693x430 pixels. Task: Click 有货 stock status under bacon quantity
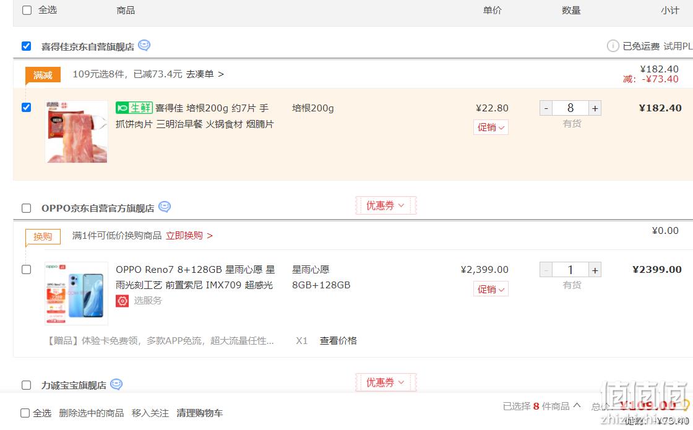[572, 124]
